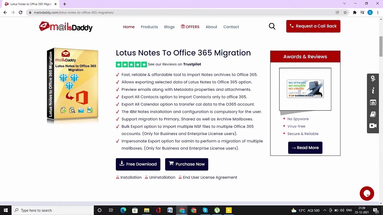Show hidden system tray icons
This screenshot has width=383, height=215.
tap(325, 210)
